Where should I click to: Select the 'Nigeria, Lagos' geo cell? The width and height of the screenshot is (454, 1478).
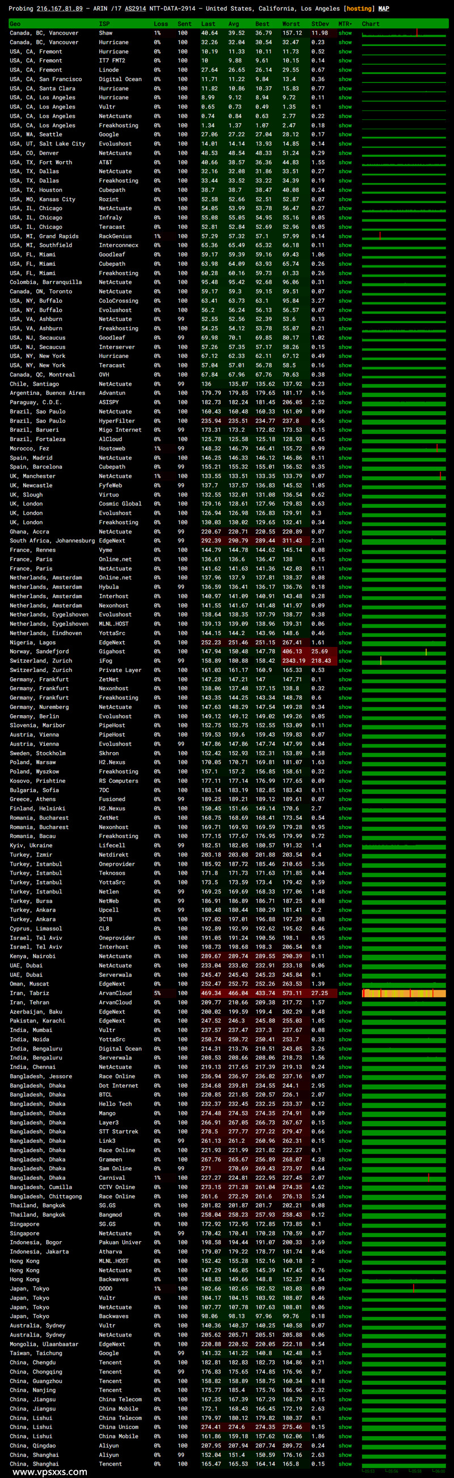coord(33,642)
